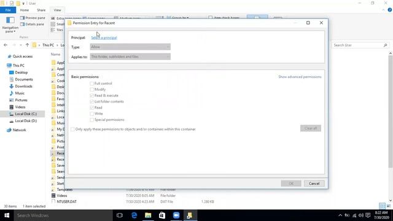The image size is (393, 221).
Task: Select the View ribbon tab
Action: [57, 10]
